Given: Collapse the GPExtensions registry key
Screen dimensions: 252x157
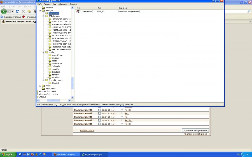Looking at the screenshot, I should pos(43,16).
